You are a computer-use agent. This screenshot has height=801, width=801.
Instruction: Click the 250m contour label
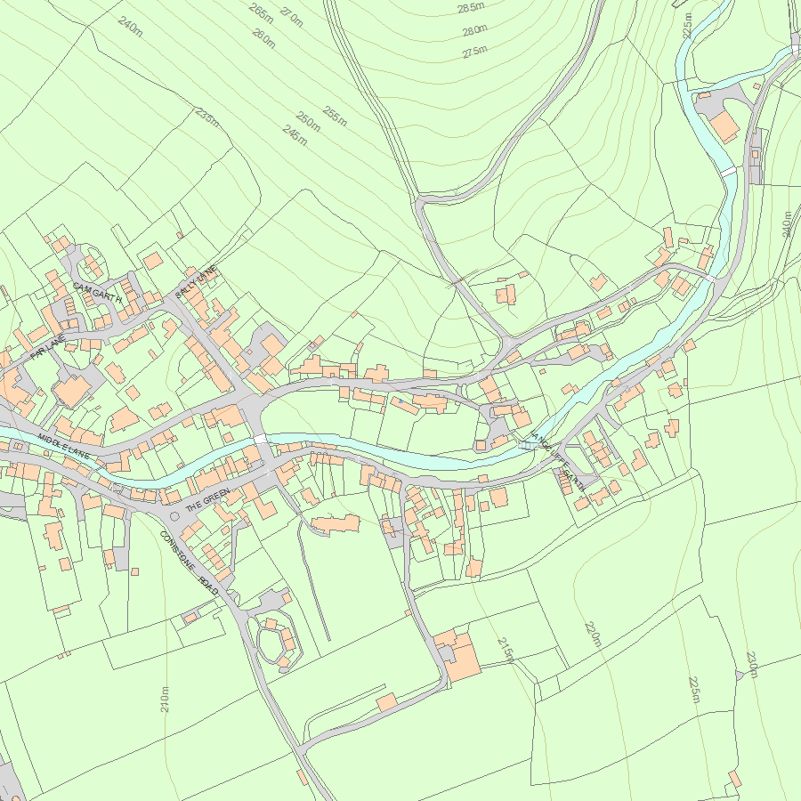click(308, 122)
